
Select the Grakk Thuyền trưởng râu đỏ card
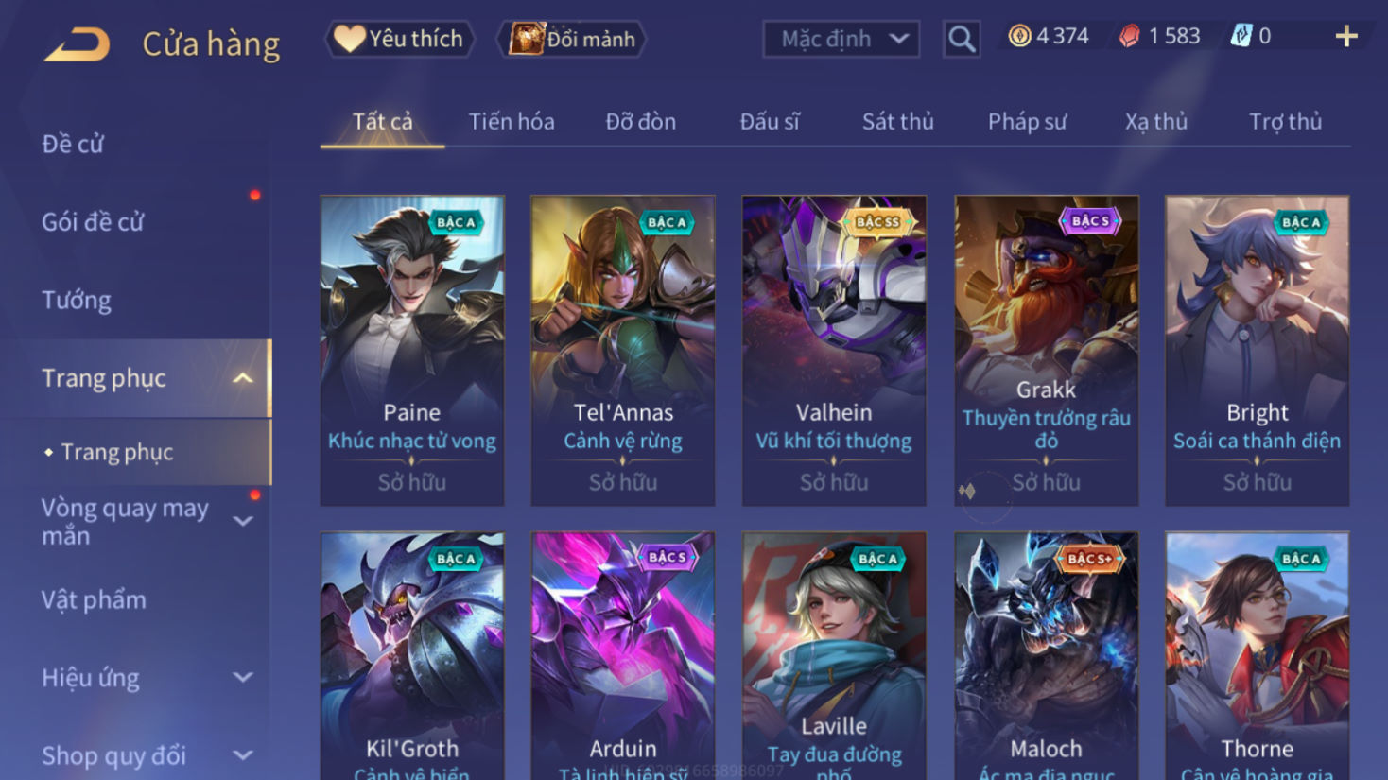coord(1046,351)
